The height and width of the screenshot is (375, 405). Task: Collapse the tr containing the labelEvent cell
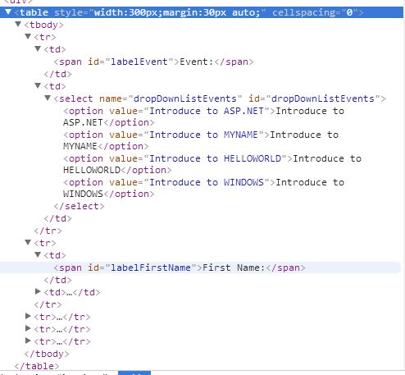28,36
